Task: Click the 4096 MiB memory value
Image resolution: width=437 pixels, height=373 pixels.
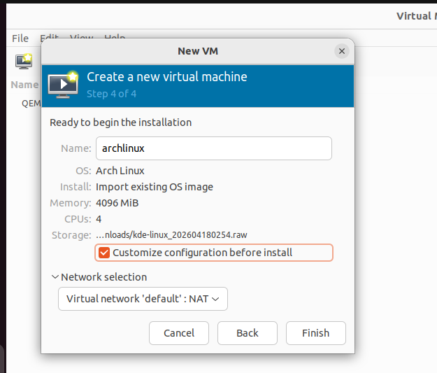Action: point(117,203)
